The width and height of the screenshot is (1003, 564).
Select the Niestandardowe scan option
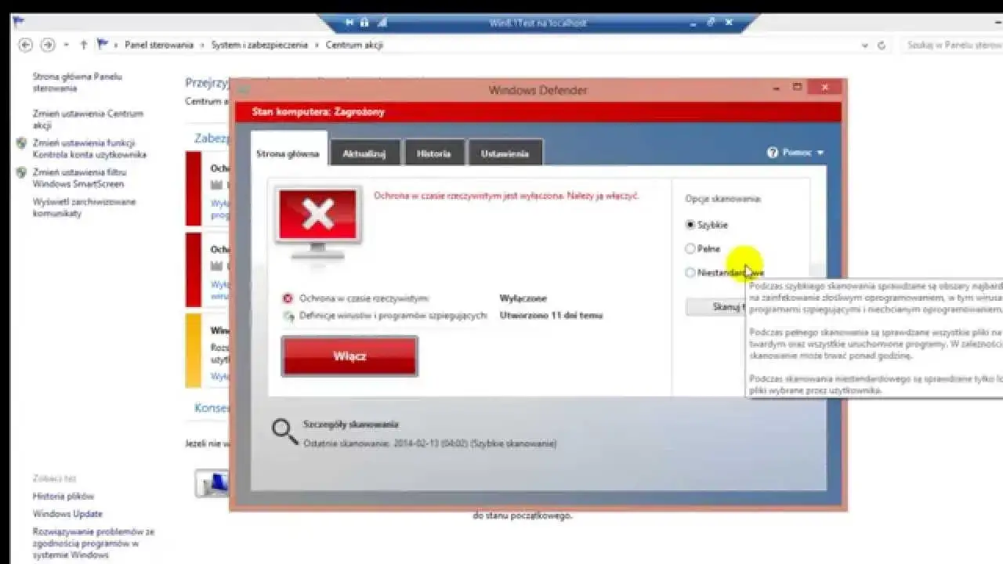click(690, 273)
